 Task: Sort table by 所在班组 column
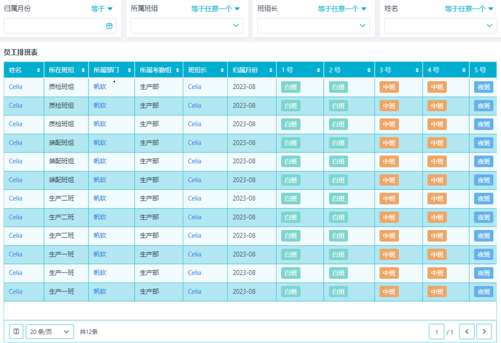click(83, 70)
